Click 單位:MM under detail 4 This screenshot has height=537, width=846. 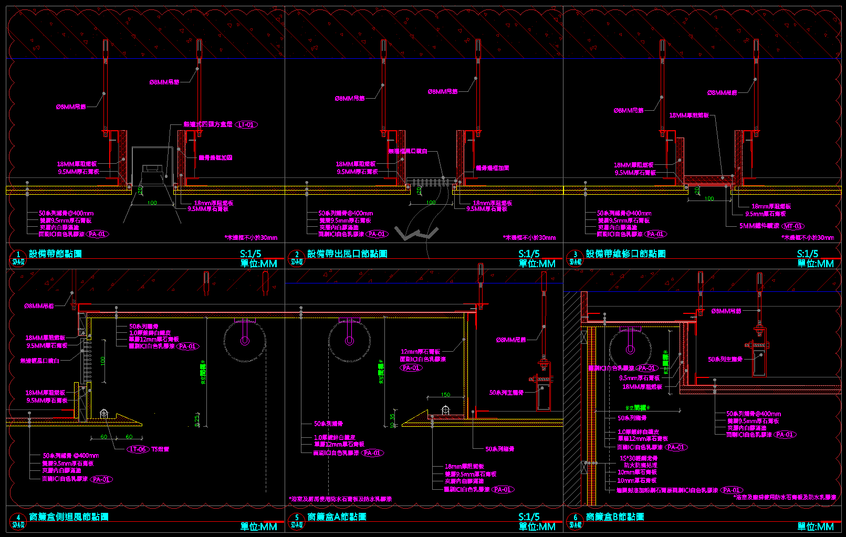259,527
